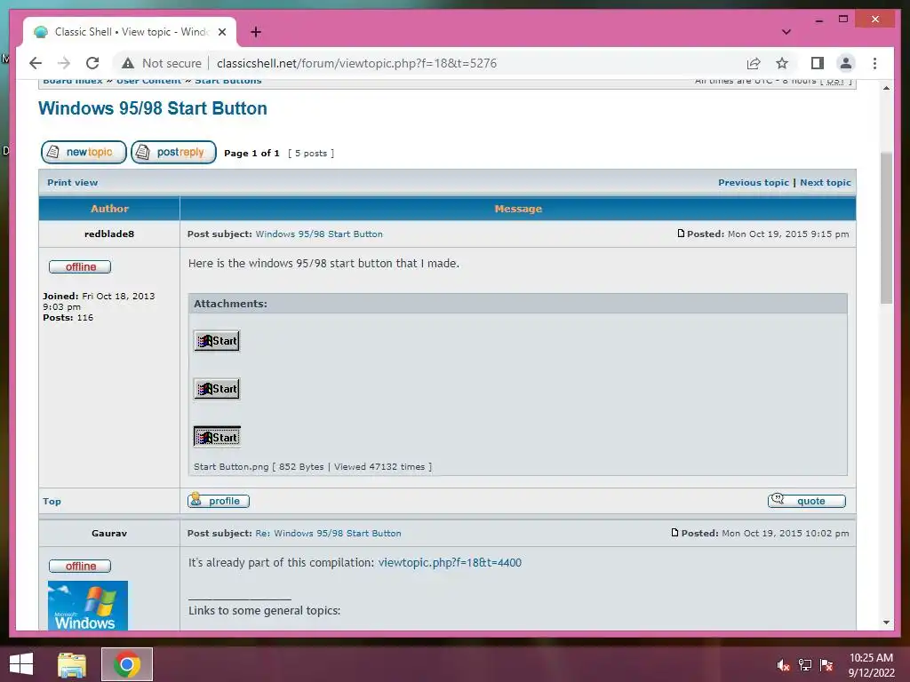Screen dimensions: 910x682
Task: Select the Classic Shell View topic tab
Action: [x=130, y=32]
